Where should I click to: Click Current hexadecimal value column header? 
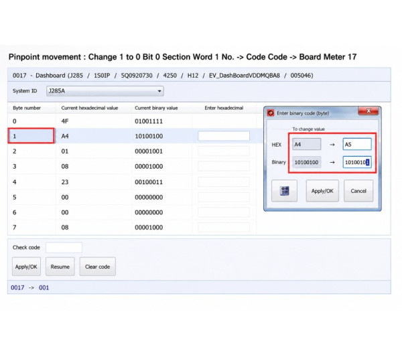click(90, 108)
